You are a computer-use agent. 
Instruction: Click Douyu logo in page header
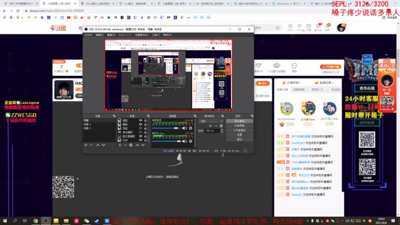[58, 28]
